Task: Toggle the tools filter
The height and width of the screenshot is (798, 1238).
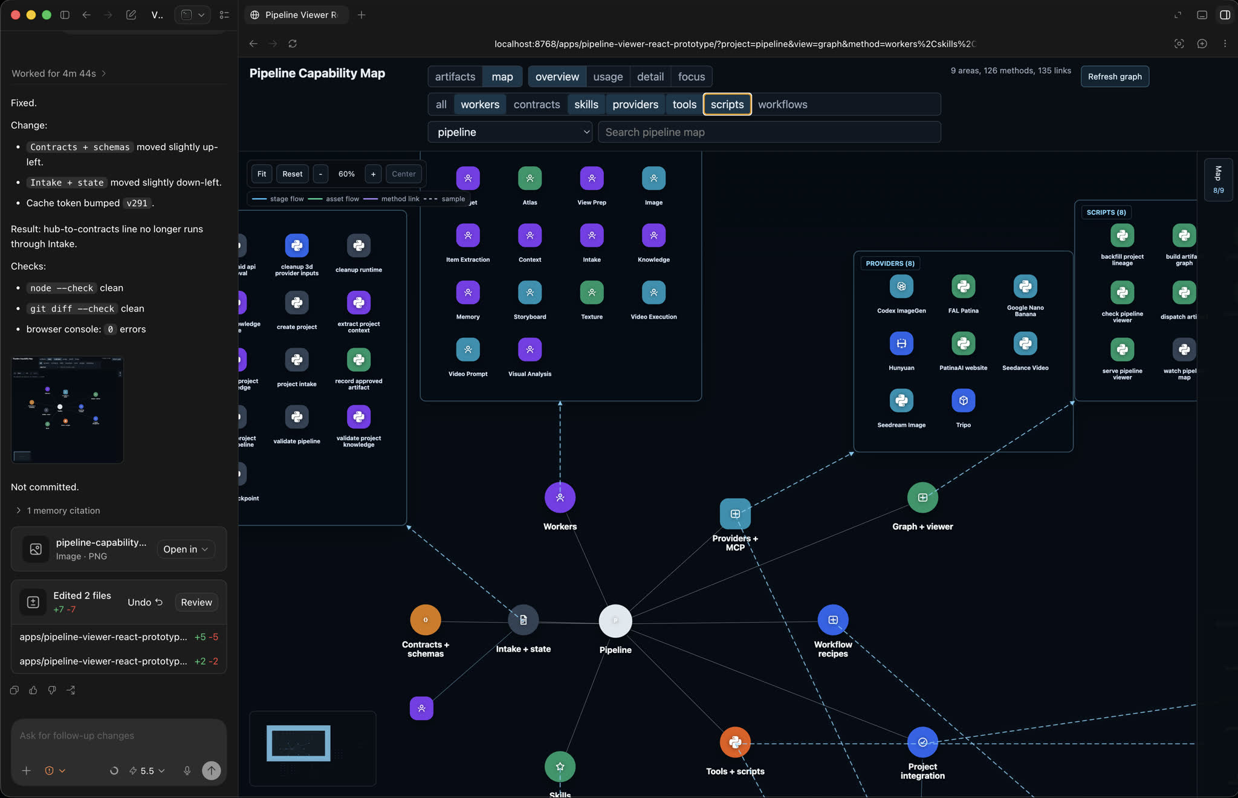Action: pyautogui.click(x=684, y=105)
